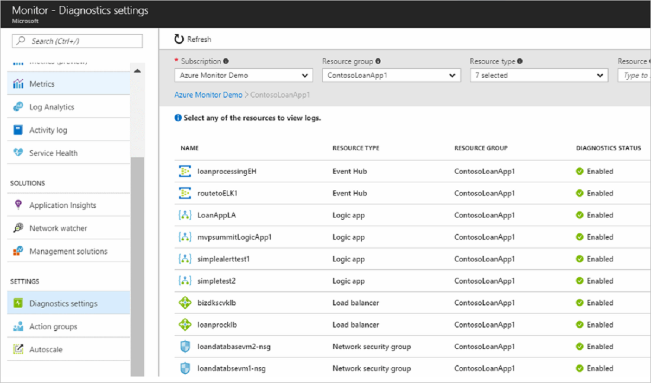Click the Log Analytics icon
This screenshot has height=383, width=651.
click(18, 107)
